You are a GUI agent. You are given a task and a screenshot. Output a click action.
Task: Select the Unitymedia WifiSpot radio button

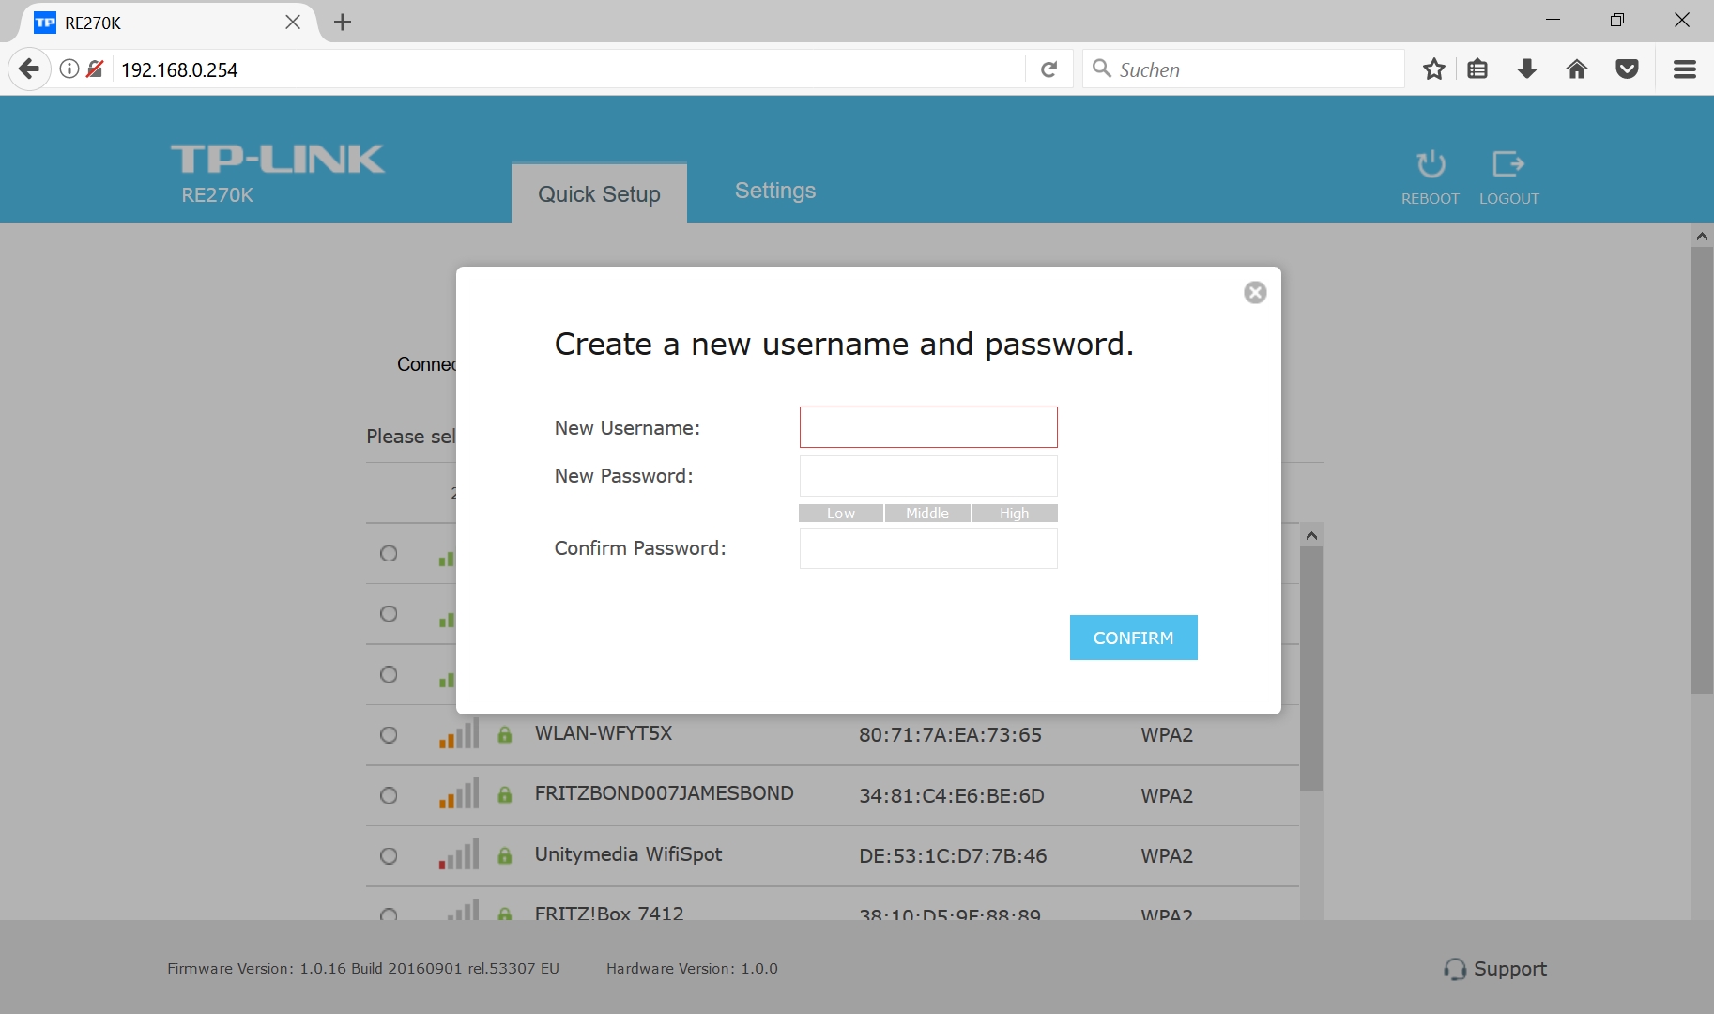[x=389, y=856]
